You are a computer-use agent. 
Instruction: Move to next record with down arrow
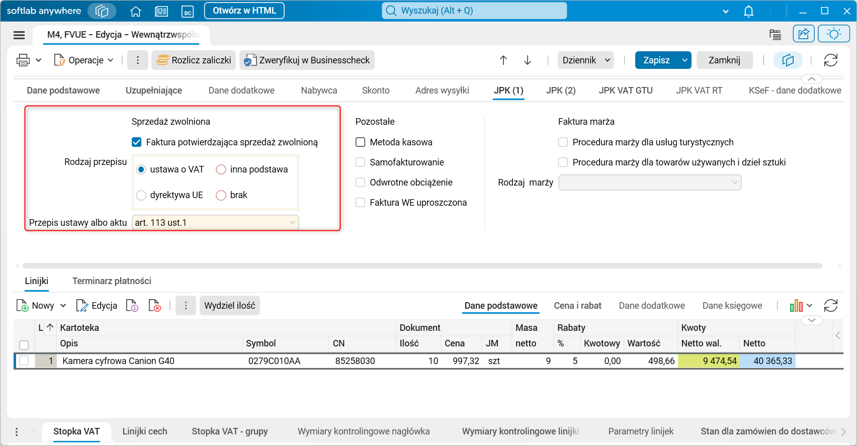(x=528, y=60)
